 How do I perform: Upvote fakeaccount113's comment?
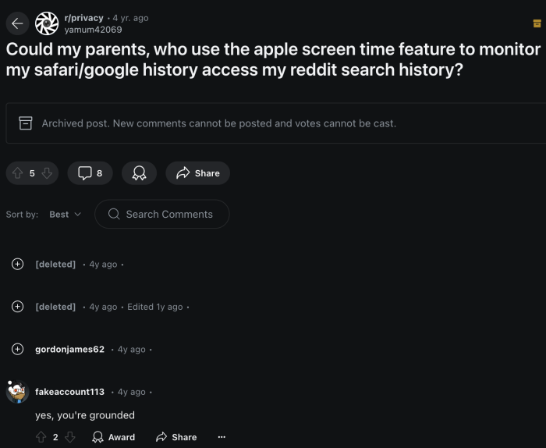click(41, 437)
